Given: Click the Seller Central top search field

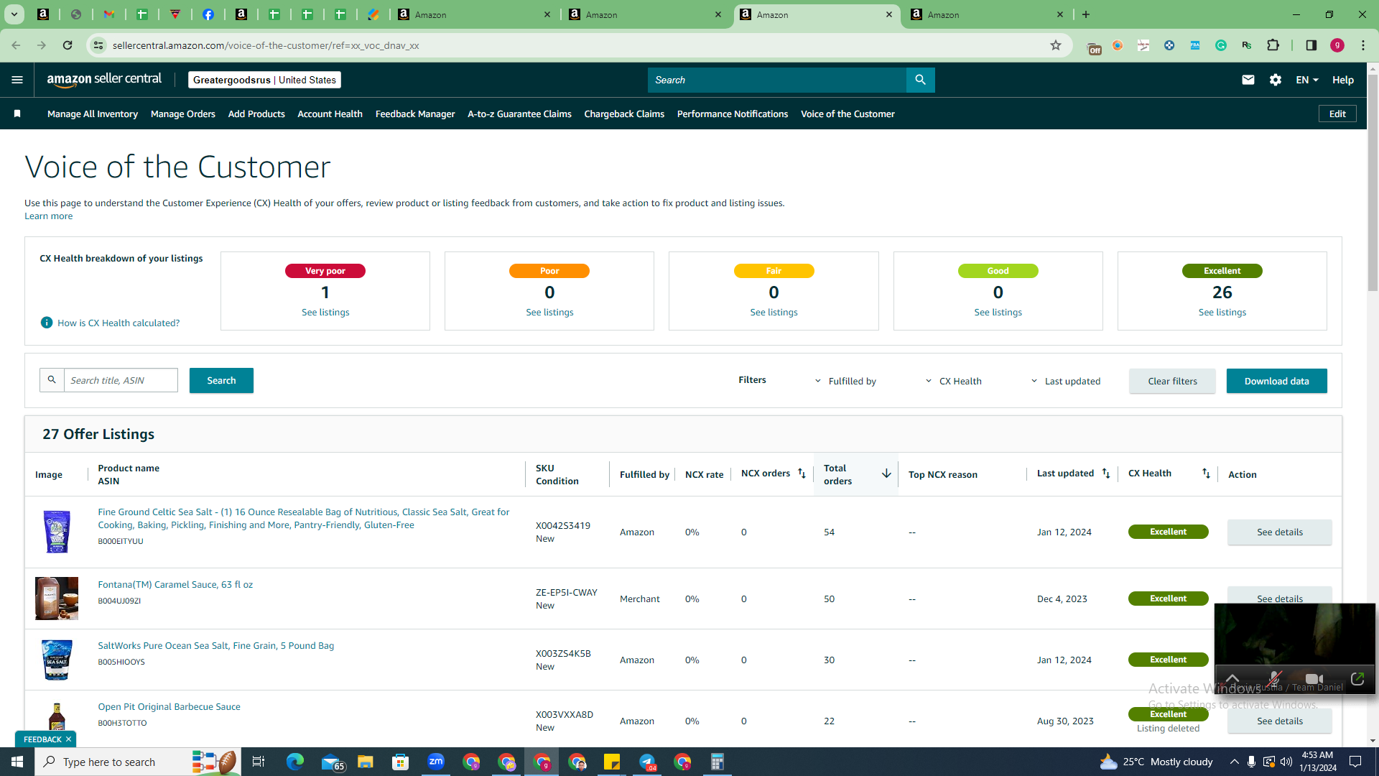Looking at the screenshot, I should coord(777,80).
